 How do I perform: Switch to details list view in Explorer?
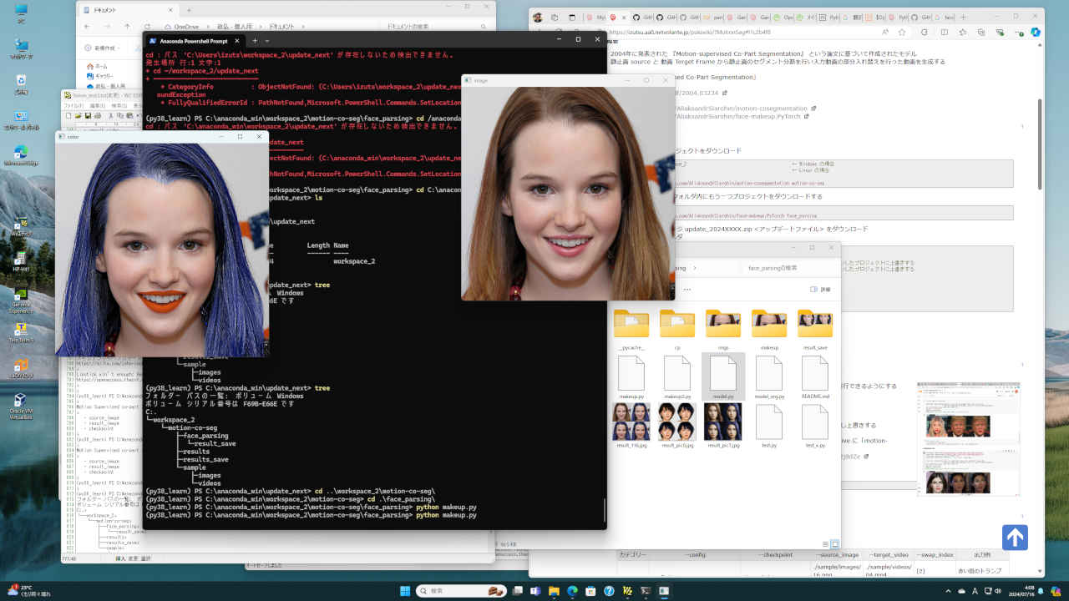pyautogui.click(x=823, y=543)
